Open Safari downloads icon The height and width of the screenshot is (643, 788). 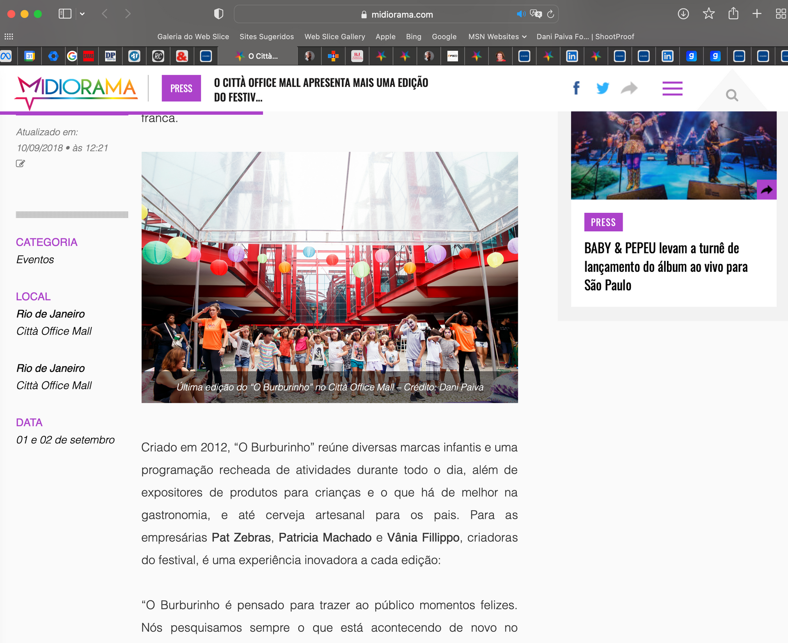(x=683, y=14)
